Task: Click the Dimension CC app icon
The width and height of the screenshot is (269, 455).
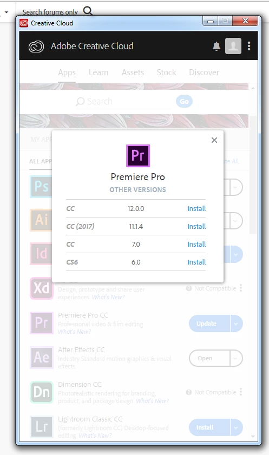Action: pyautogui.click(x=42, y=392)
